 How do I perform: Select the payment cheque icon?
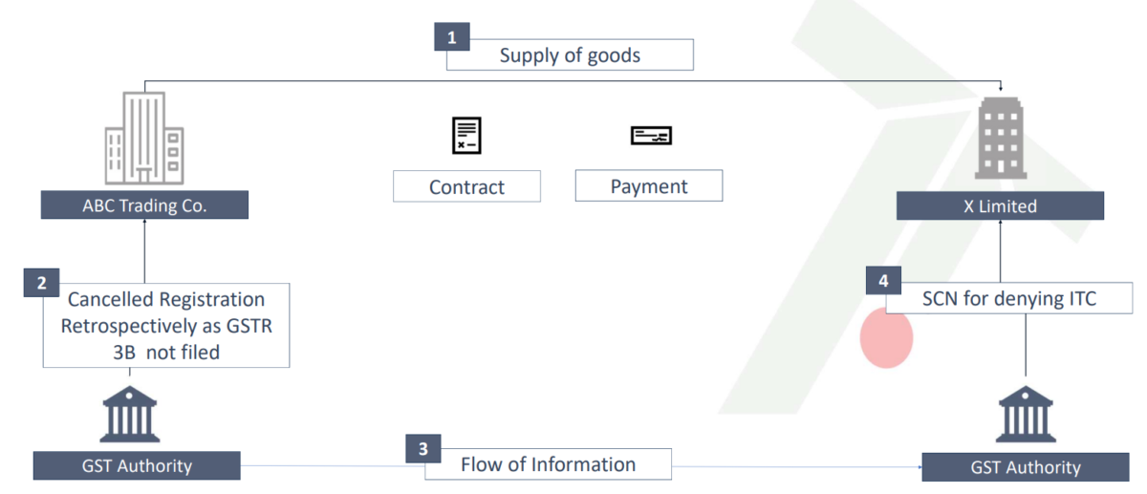[651, 136]
